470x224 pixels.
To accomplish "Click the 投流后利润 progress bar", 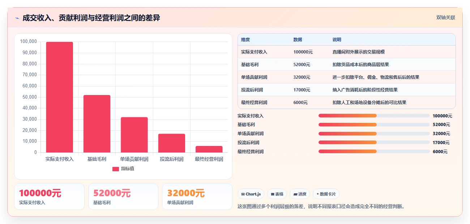I will [374, 142].
